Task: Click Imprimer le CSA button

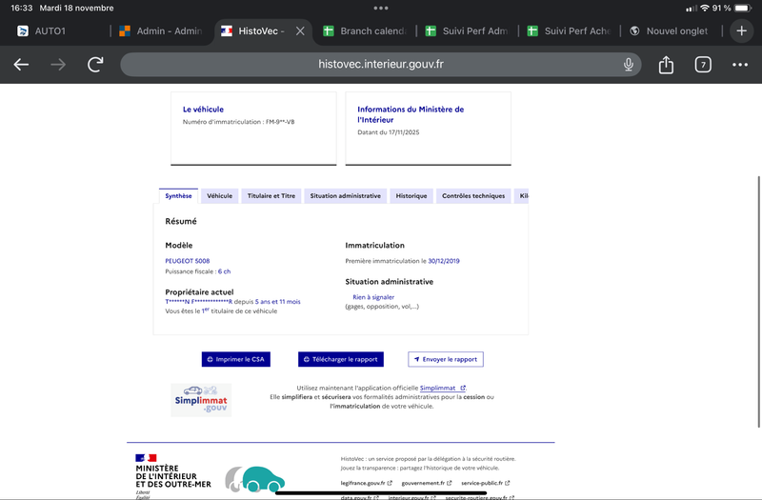Action: [x=236, y=359]
